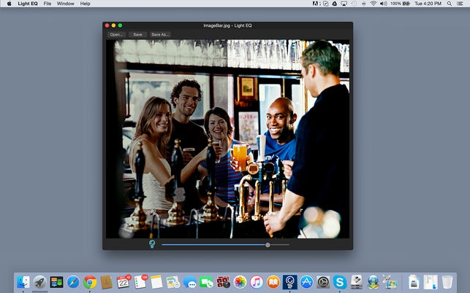Open the File menu
The image size is (470, 293).
click(x=48, y=4)
